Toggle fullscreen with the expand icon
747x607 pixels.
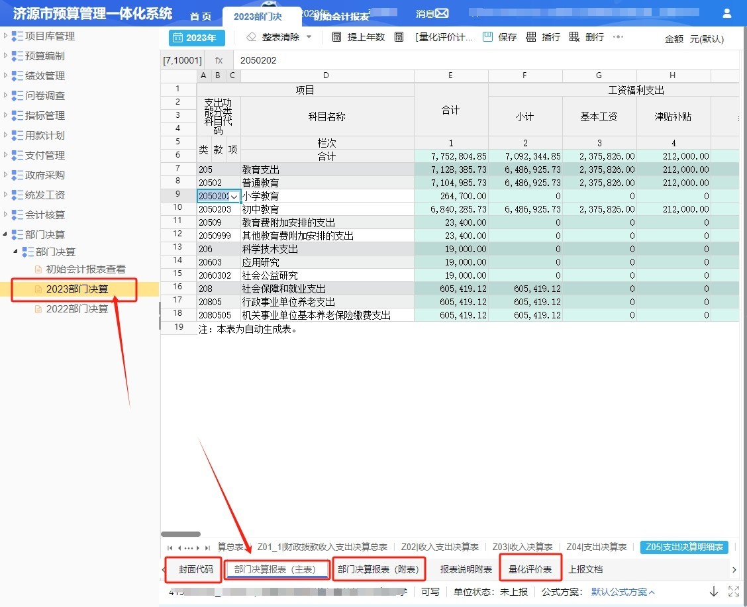[x=734, y=591]
